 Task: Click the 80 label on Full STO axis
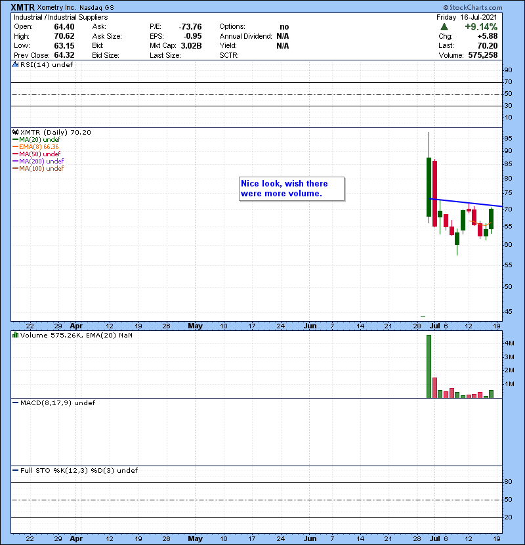pos(509,482)
